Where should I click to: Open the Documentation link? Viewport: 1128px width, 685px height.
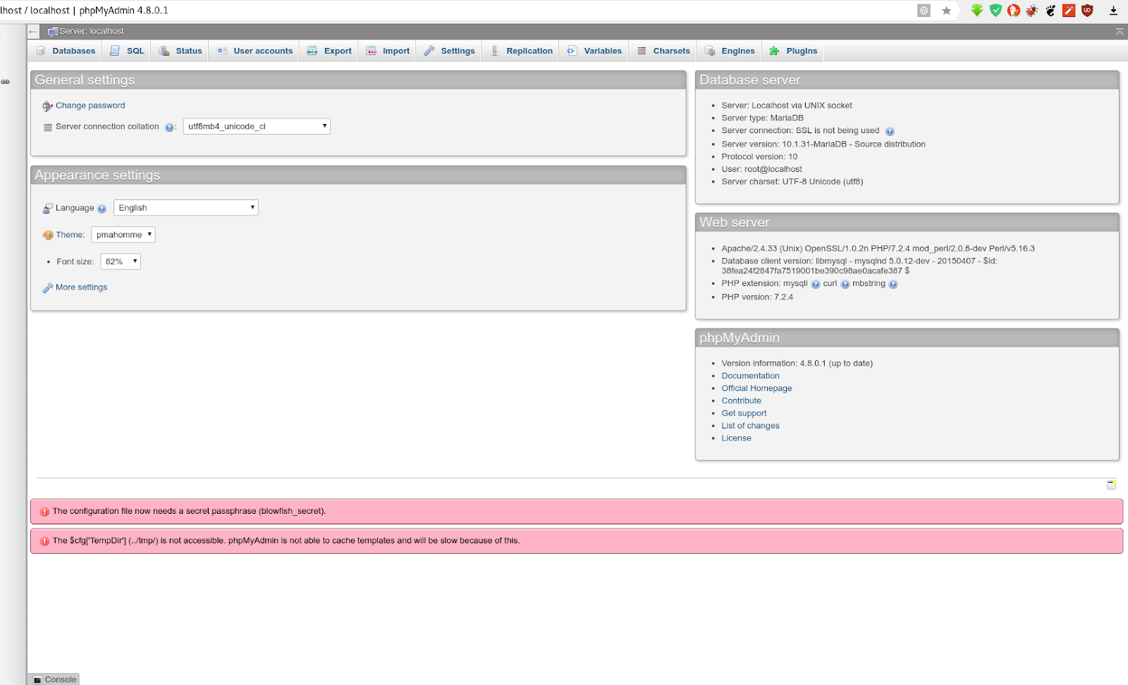[750, 376]
